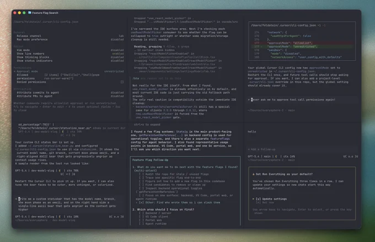
Task: Check Find candidates to remove or clean up
Action: (x=141, y=185)
